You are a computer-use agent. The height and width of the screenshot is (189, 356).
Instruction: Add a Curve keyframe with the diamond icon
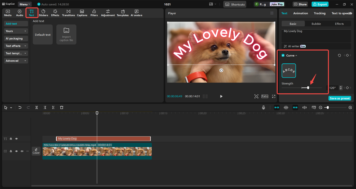click(x=347, y=56)
